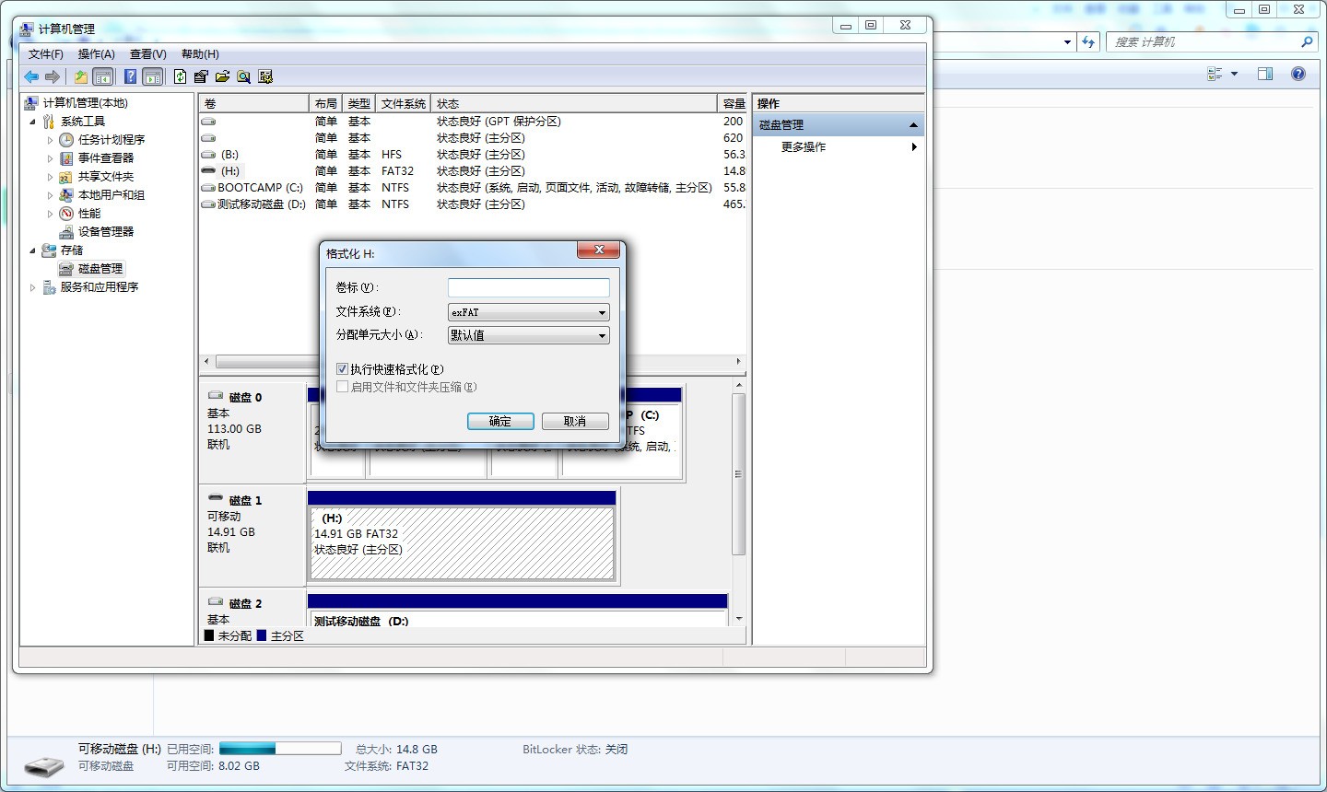Click the back arrow in the toolbar
Image resolution: width=1327 pixels, height=792 pixels.
[31, 77]
